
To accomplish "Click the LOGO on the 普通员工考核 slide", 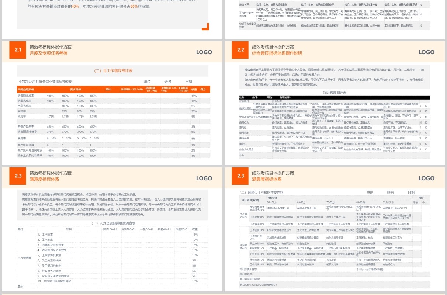I will 426,178.
